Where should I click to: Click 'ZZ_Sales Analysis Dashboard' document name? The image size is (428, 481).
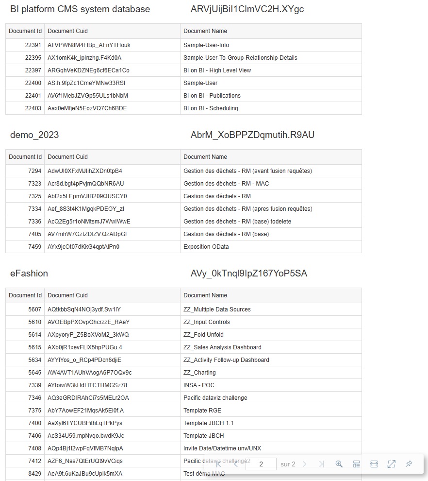tap(222, 347)
